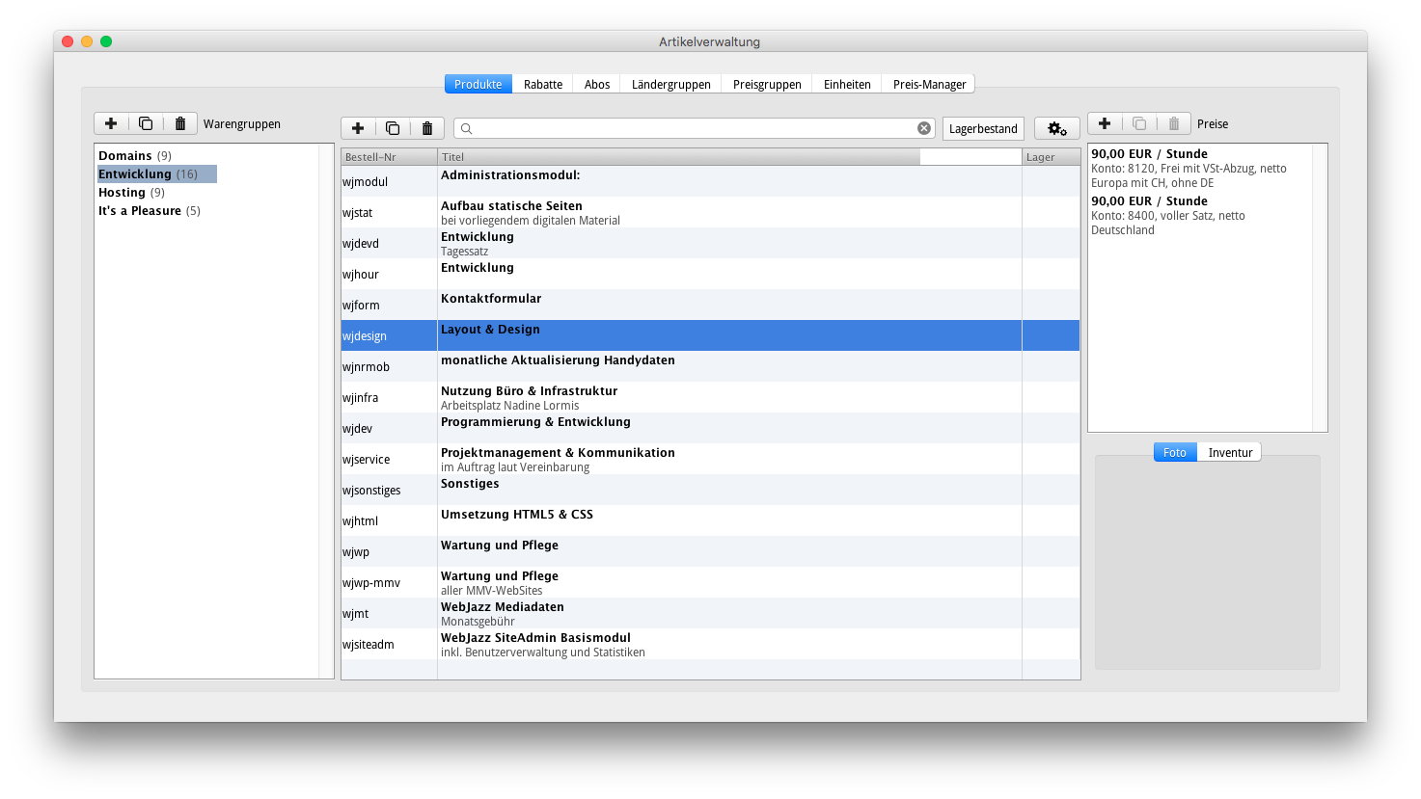
Task: Select WebJazz SiteAdmin Basismodul row
Action: click(710, 644)
